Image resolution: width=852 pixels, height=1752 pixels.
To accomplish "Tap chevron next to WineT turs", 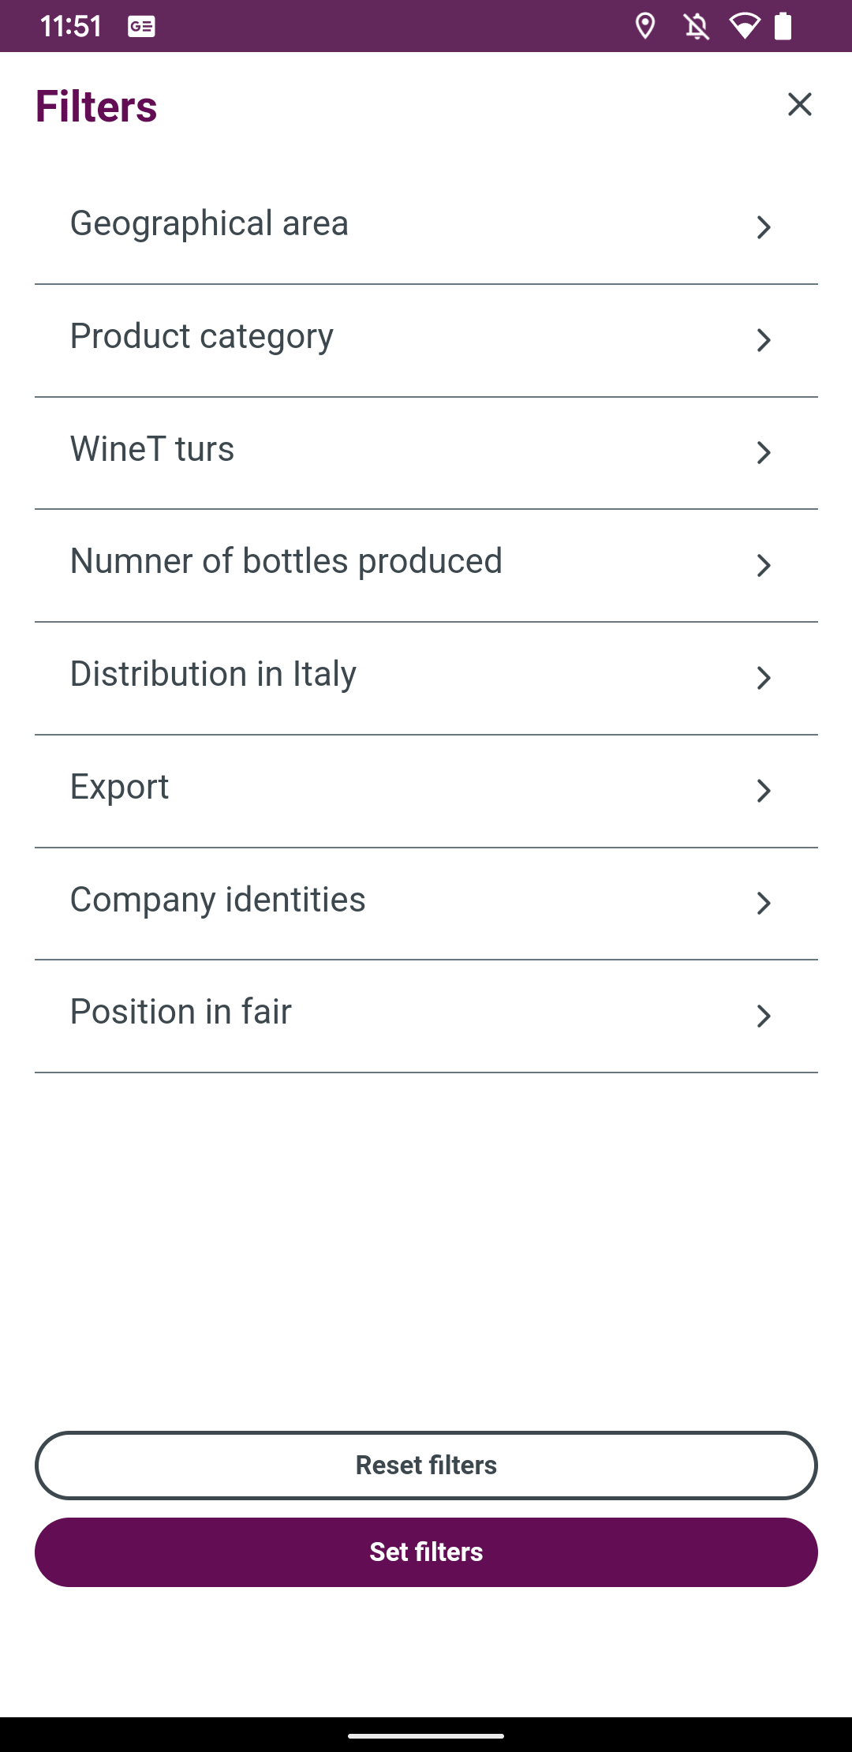I will point(763,452).
